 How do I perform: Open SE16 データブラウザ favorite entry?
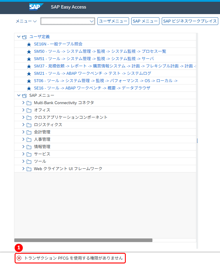click(x=92, y=88)
